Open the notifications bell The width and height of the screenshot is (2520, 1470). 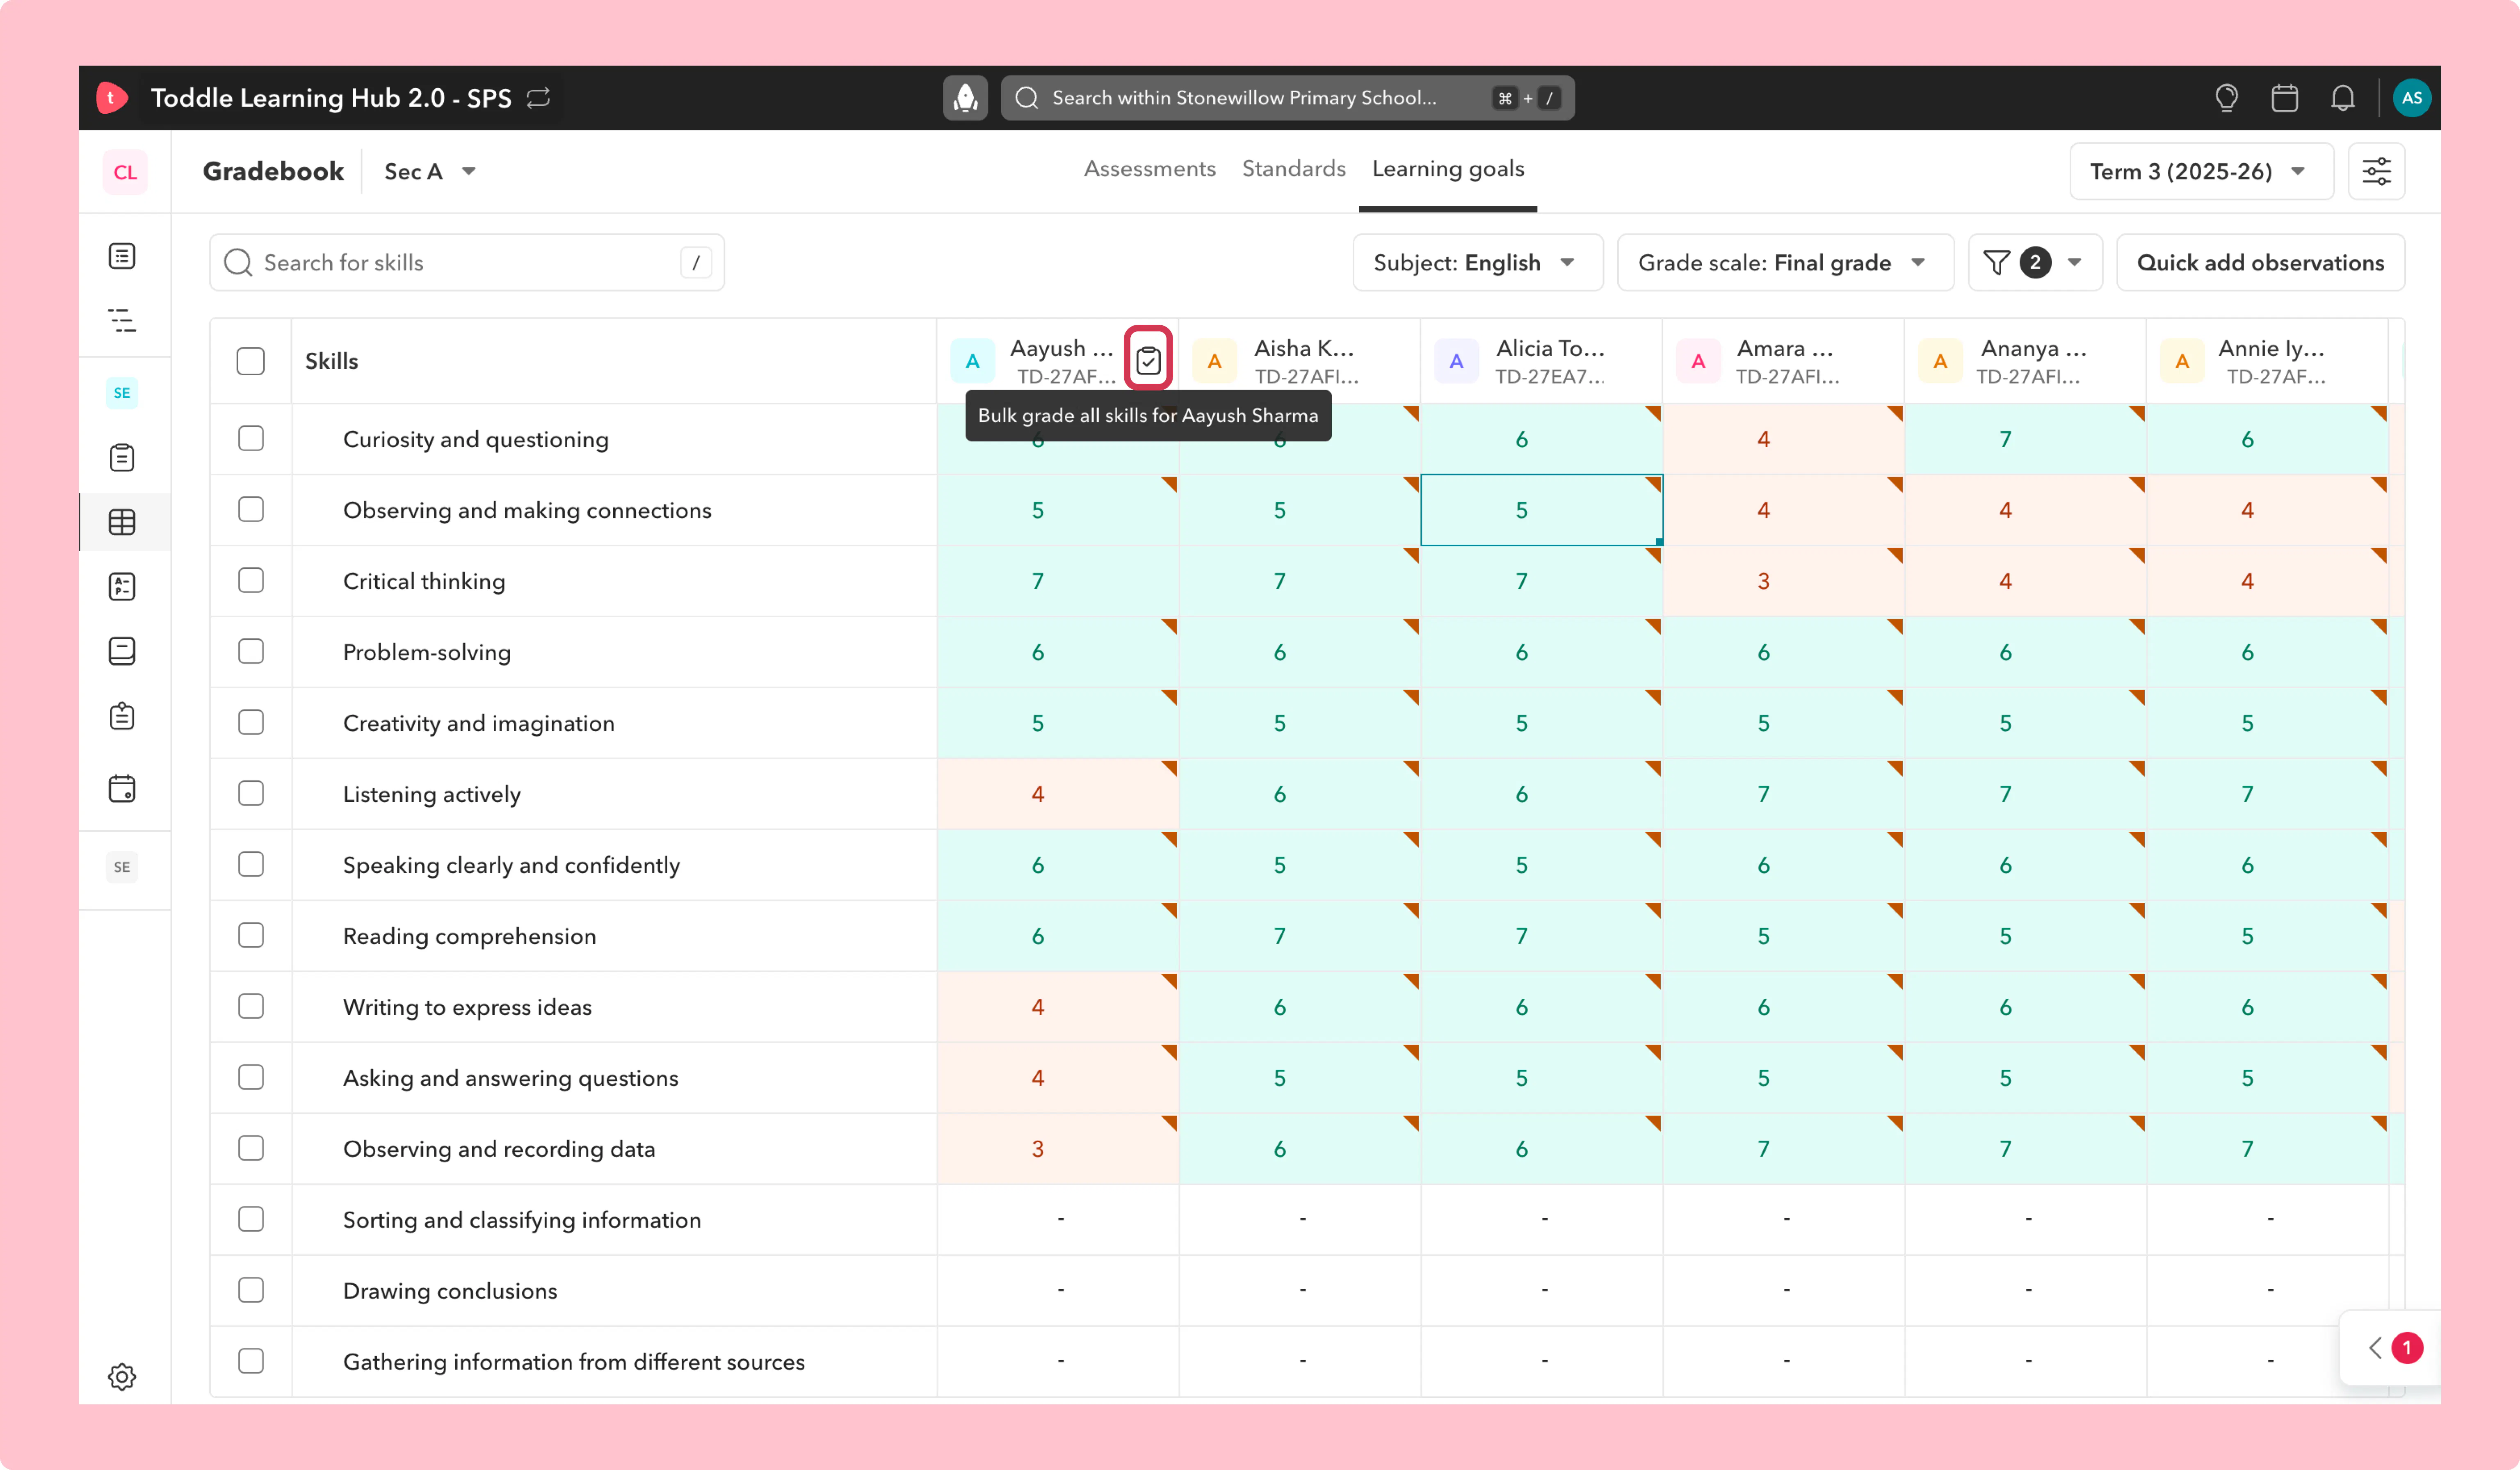coord(2342,98)
